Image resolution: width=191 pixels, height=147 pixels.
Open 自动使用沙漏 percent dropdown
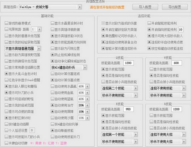point(84,118)
